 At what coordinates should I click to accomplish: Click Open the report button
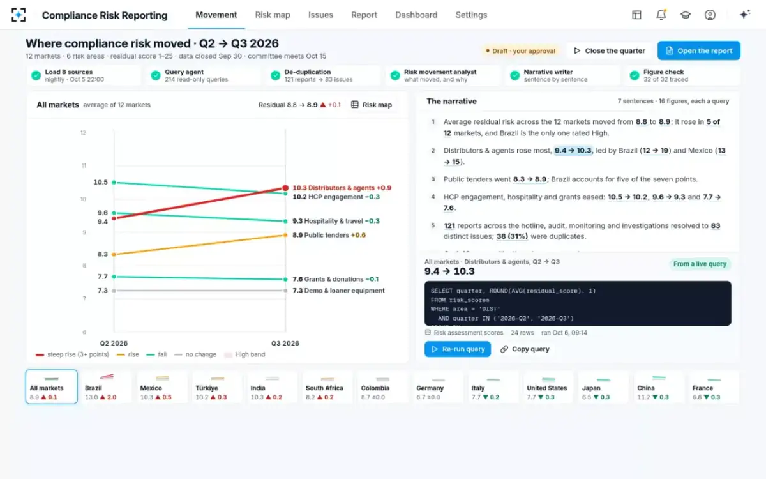(699, 51)
